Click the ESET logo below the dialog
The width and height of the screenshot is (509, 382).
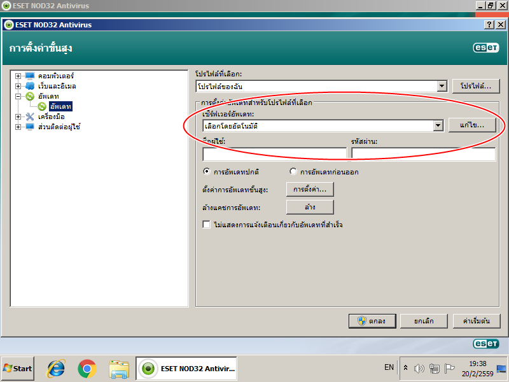pos(485,344)
